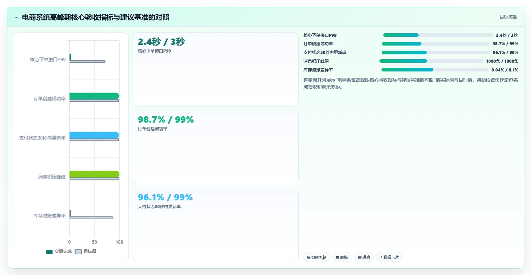Image resolution: width=532 pixels, height=275 pixels.
Task: Click the 核心下单接口P99 target bar in chart
Action: tap(87, 62)
